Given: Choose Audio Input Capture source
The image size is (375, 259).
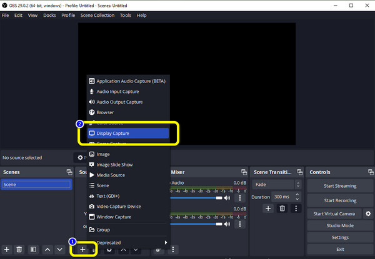Looking at the screenshot, I should [x=128, y=92].
